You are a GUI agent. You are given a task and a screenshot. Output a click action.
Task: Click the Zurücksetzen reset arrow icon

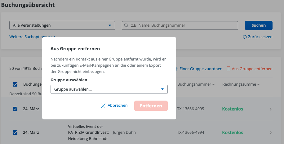coord(245,37)
